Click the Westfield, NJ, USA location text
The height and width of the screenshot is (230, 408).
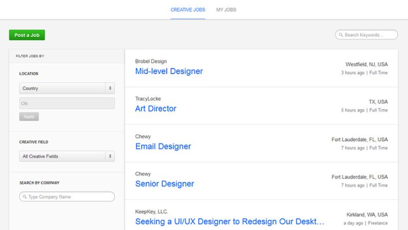pyautogui.click(x=367, y=65)
